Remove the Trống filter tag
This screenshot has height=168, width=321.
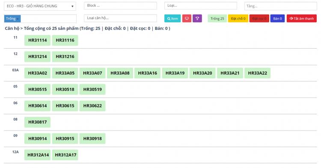coord(18,19)
